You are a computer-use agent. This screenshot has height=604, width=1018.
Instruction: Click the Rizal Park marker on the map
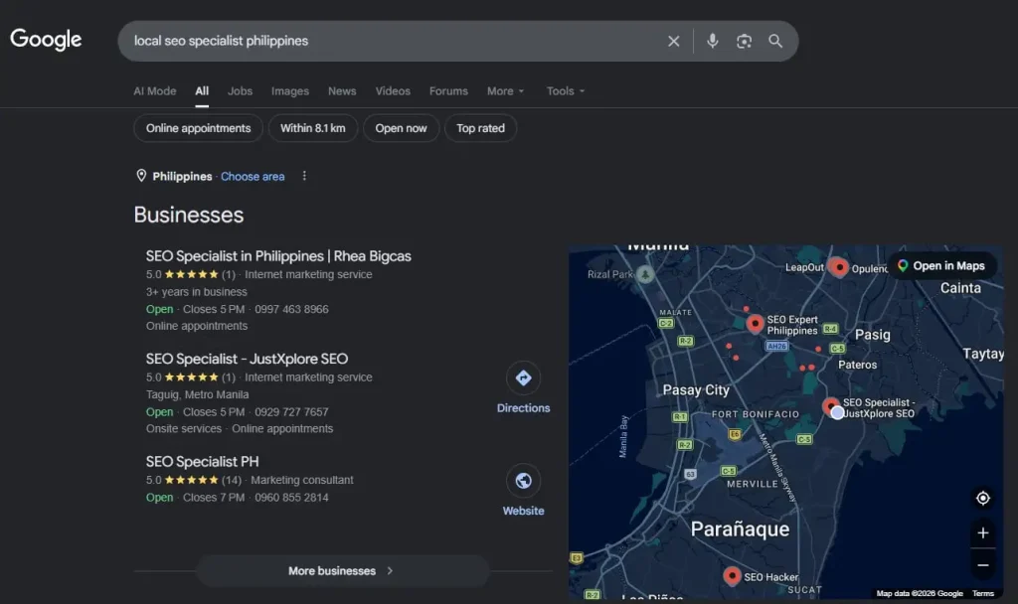click(644, 274)
